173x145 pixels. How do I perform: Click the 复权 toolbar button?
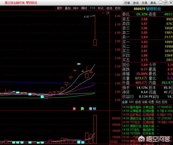(60, 8)
